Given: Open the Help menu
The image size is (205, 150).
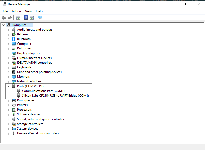Looking at the screenshot, I should pos(39,11).
